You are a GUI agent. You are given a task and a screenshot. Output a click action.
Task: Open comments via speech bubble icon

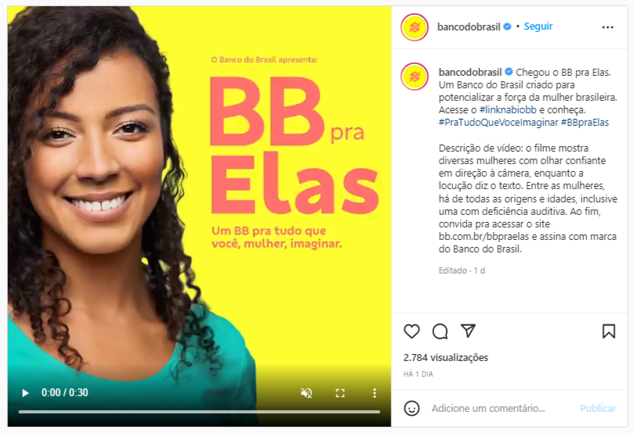pyautogui.click(x=440, y=331)
